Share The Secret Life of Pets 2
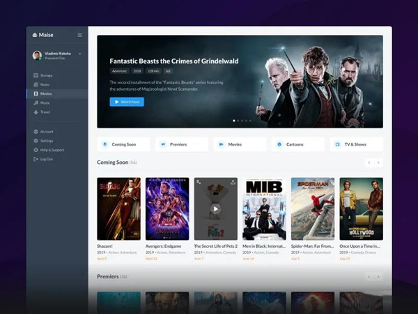Image resolution: width=418 pixels, height=314 pixels. tap(233, 182)
